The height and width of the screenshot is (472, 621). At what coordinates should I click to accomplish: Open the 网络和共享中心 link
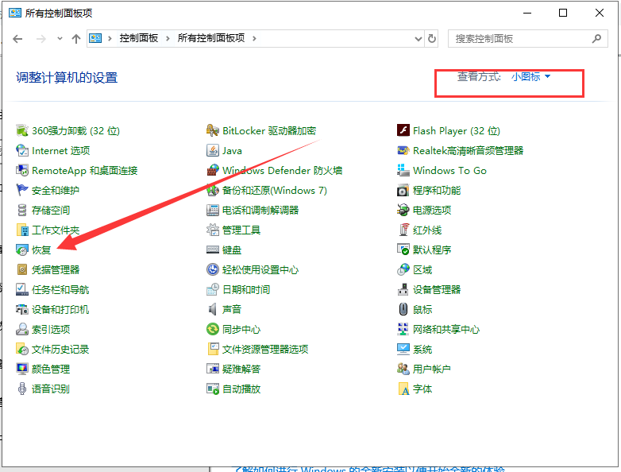coord(446,329)
